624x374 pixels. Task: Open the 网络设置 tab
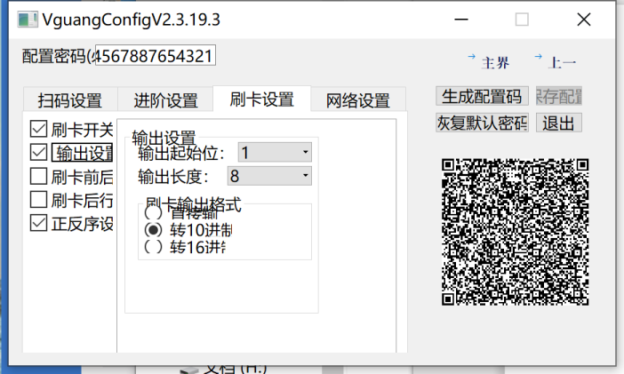pyautogui.click(x=358, y=99)
